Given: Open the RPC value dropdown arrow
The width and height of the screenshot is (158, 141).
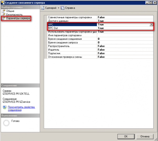Looking at the screenshot, I should coord(151,25).
